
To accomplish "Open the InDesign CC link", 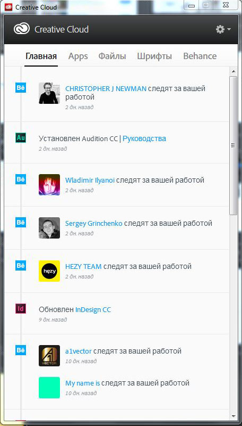I will [x=93, y=309].
